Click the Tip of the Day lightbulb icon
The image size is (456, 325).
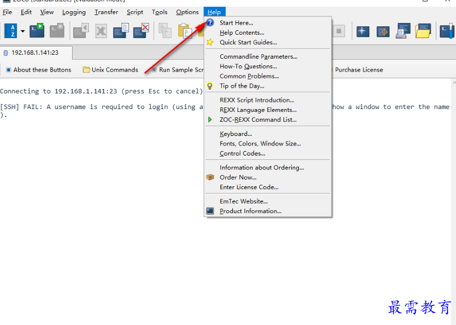tap(210, 86)
